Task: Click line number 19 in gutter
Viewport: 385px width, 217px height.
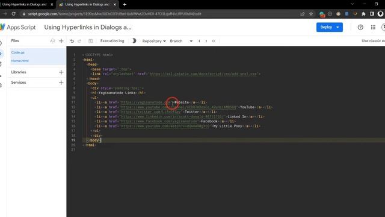Action: click(73, 140)
